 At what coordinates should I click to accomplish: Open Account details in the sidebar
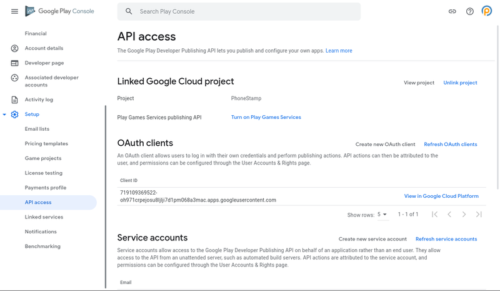click(44, 48)
